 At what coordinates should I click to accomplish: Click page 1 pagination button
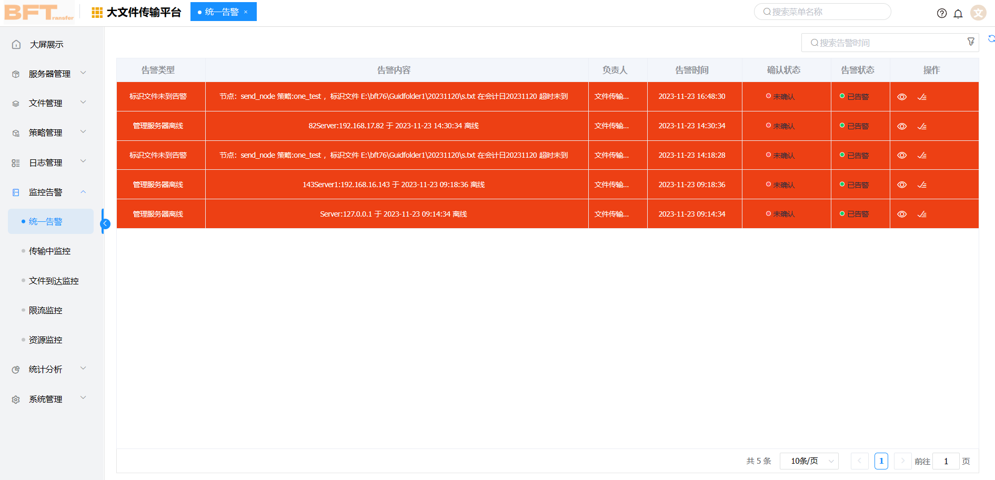point(881,461)
